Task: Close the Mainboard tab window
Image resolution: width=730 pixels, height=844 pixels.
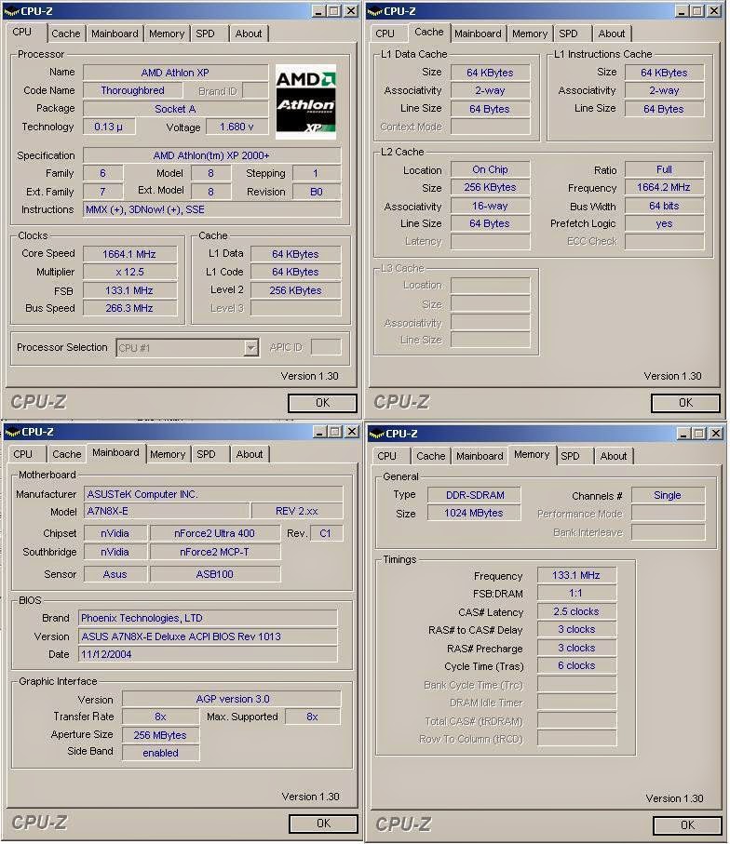Action: point(352,432)
